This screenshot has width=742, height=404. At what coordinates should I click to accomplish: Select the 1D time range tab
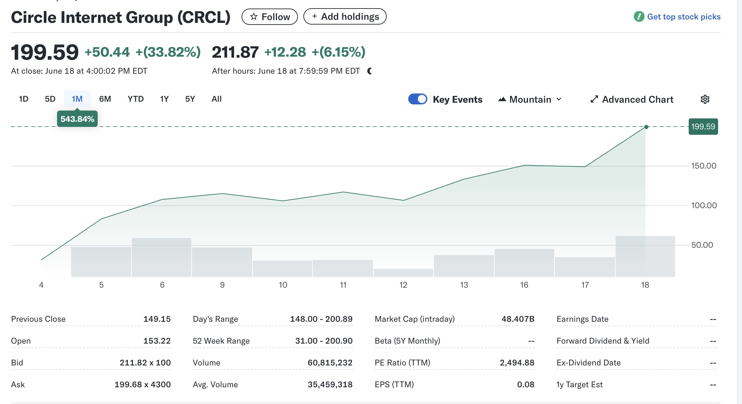24,99
